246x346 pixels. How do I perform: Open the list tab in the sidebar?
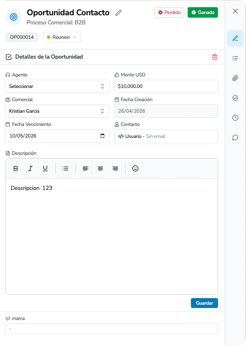click(235, 58)
